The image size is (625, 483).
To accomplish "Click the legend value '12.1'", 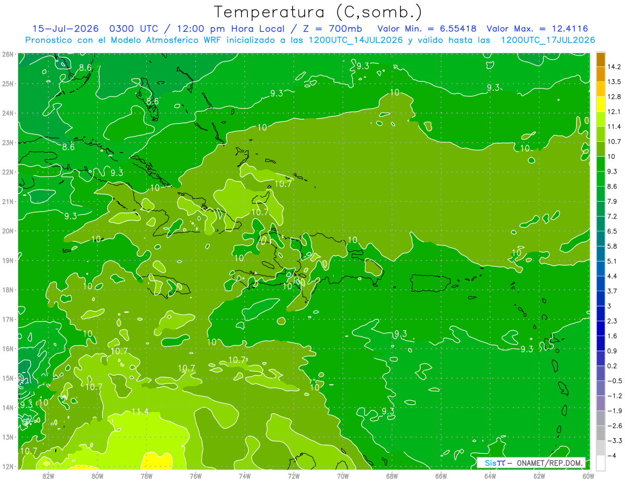I will pos(615,112).
